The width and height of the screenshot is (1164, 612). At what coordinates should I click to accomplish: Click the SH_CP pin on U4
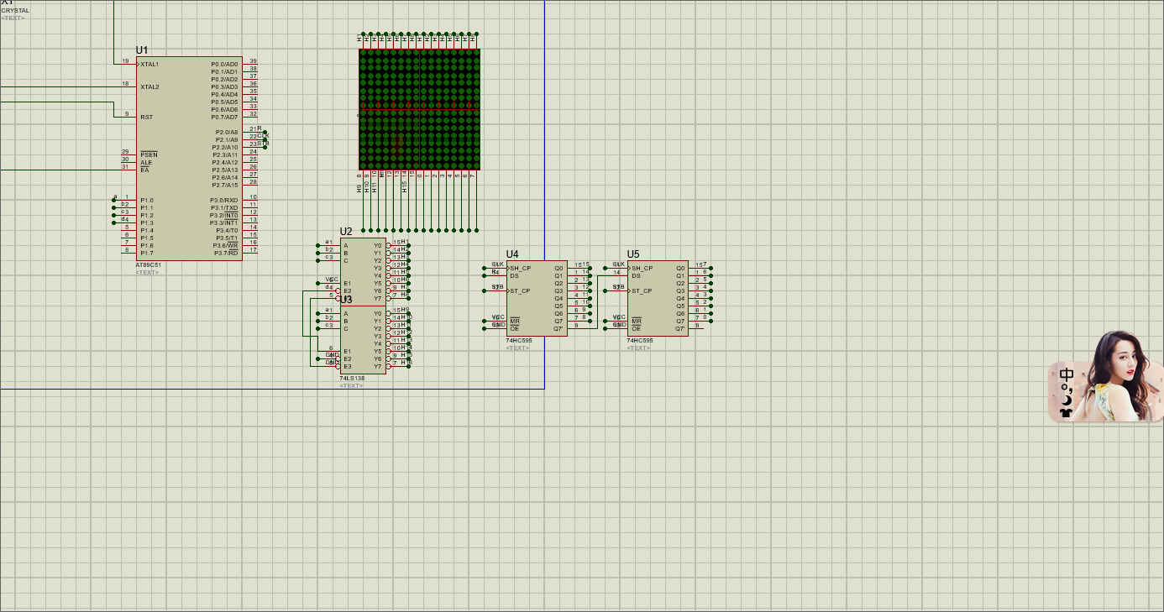click(521, 268)
